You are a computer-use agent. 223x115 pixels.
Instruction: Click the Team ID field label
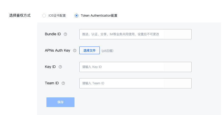[52, 83]
